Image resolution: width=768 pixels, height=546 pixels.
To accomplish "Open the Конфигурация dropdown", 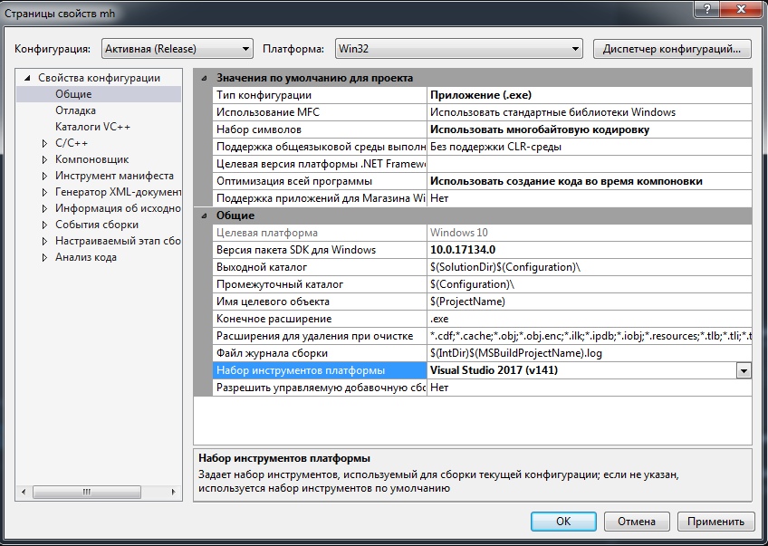I will click(x=177, y=49).
